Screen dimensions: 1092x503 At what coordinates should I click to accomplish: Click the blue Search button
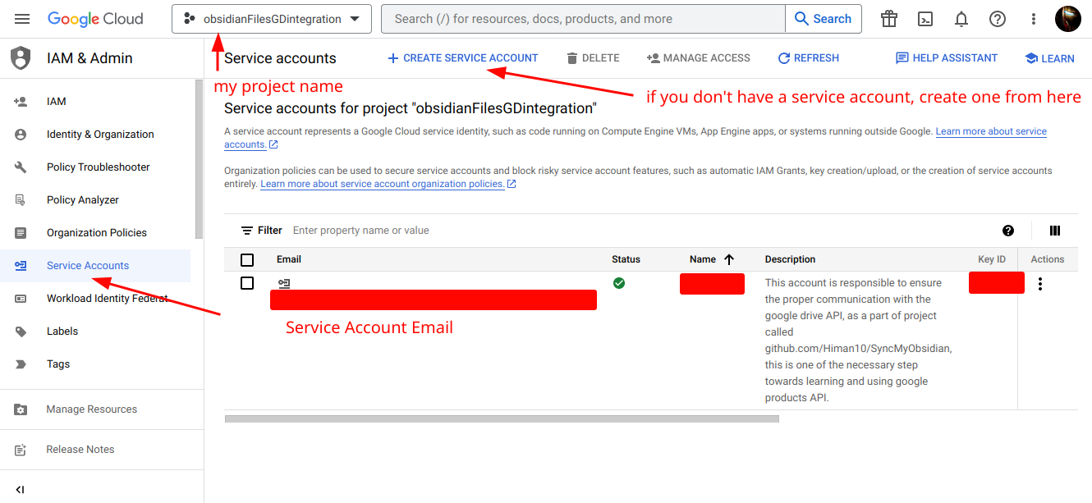[x=824, y=19]
